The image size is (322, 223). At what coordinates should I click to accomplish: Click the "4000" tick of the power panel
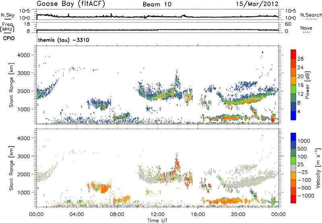tap(24, 55)
